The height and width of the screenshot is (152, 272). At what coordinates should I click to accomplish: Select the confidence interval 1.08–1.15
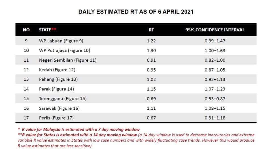point(215,108)
